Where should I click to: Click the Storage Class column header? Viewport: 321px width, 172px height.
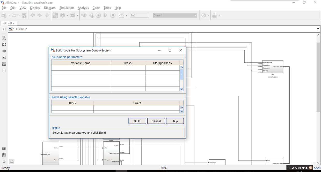162,63
